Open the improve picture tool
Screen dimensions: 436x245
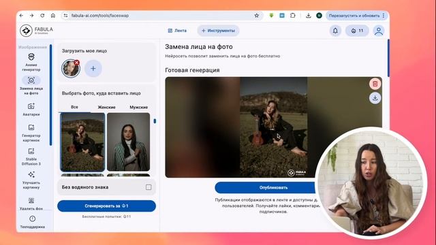pos(31,180)
